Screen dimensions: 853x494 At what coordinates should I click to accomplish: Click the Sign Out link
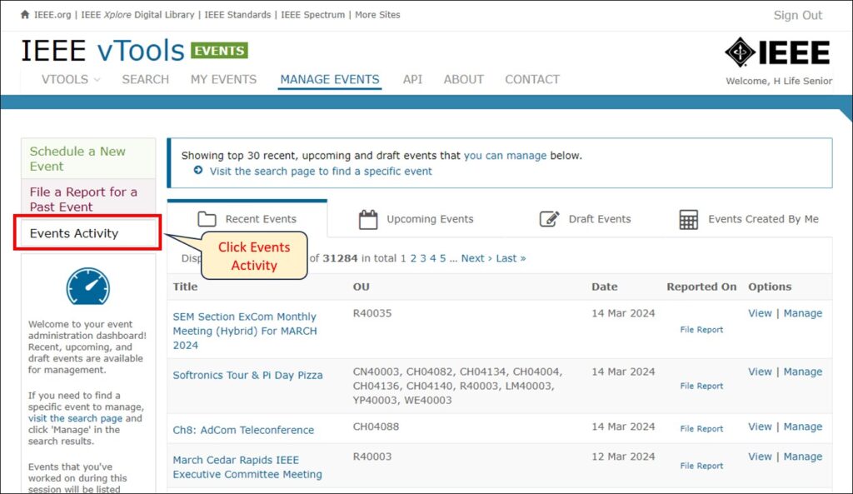tap(797, 15)
